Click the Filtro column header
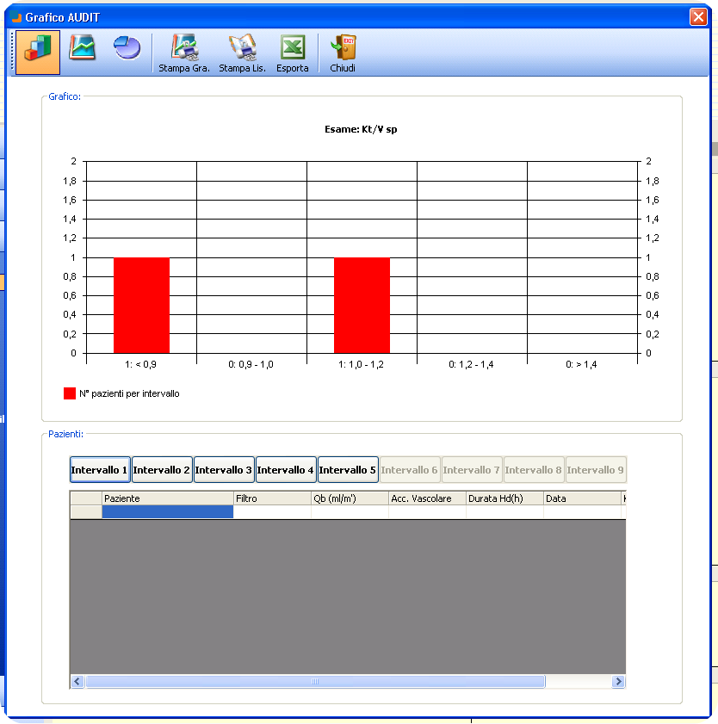Image resolution: width=718 pixels, height=724 pixels. tap(272, 498)
